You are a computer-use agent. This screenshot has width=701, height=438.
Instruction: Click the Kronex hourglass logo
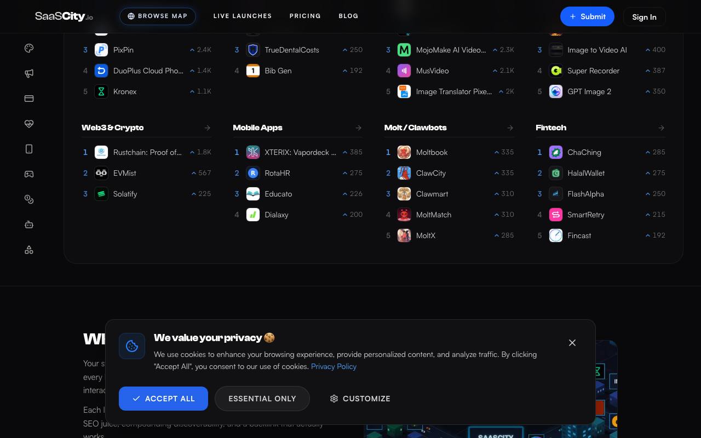click(x=101, y=91)
